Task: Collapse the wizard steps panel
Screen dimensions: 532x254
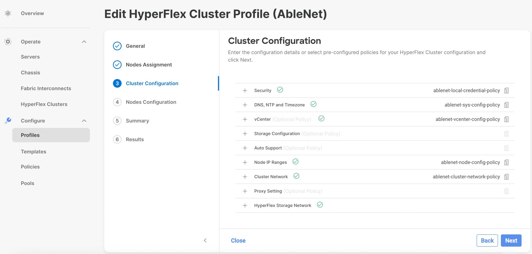Action: (205, 241)
